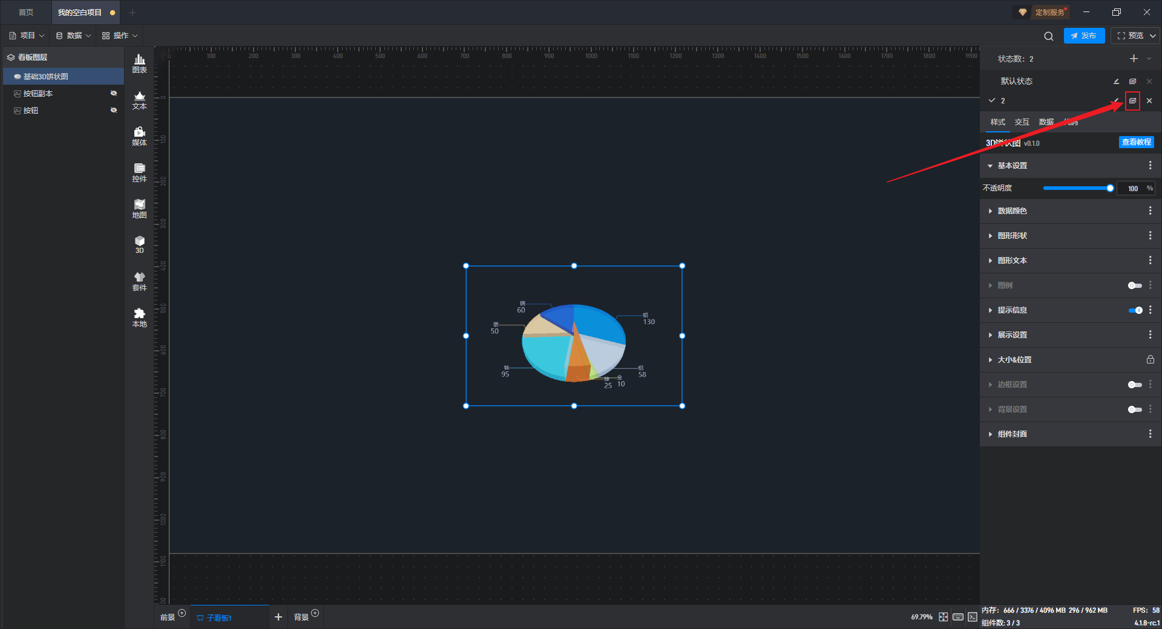1162x629 pixels.
Task: Add a background with 背景 plus icon
Action: point(315,613)
